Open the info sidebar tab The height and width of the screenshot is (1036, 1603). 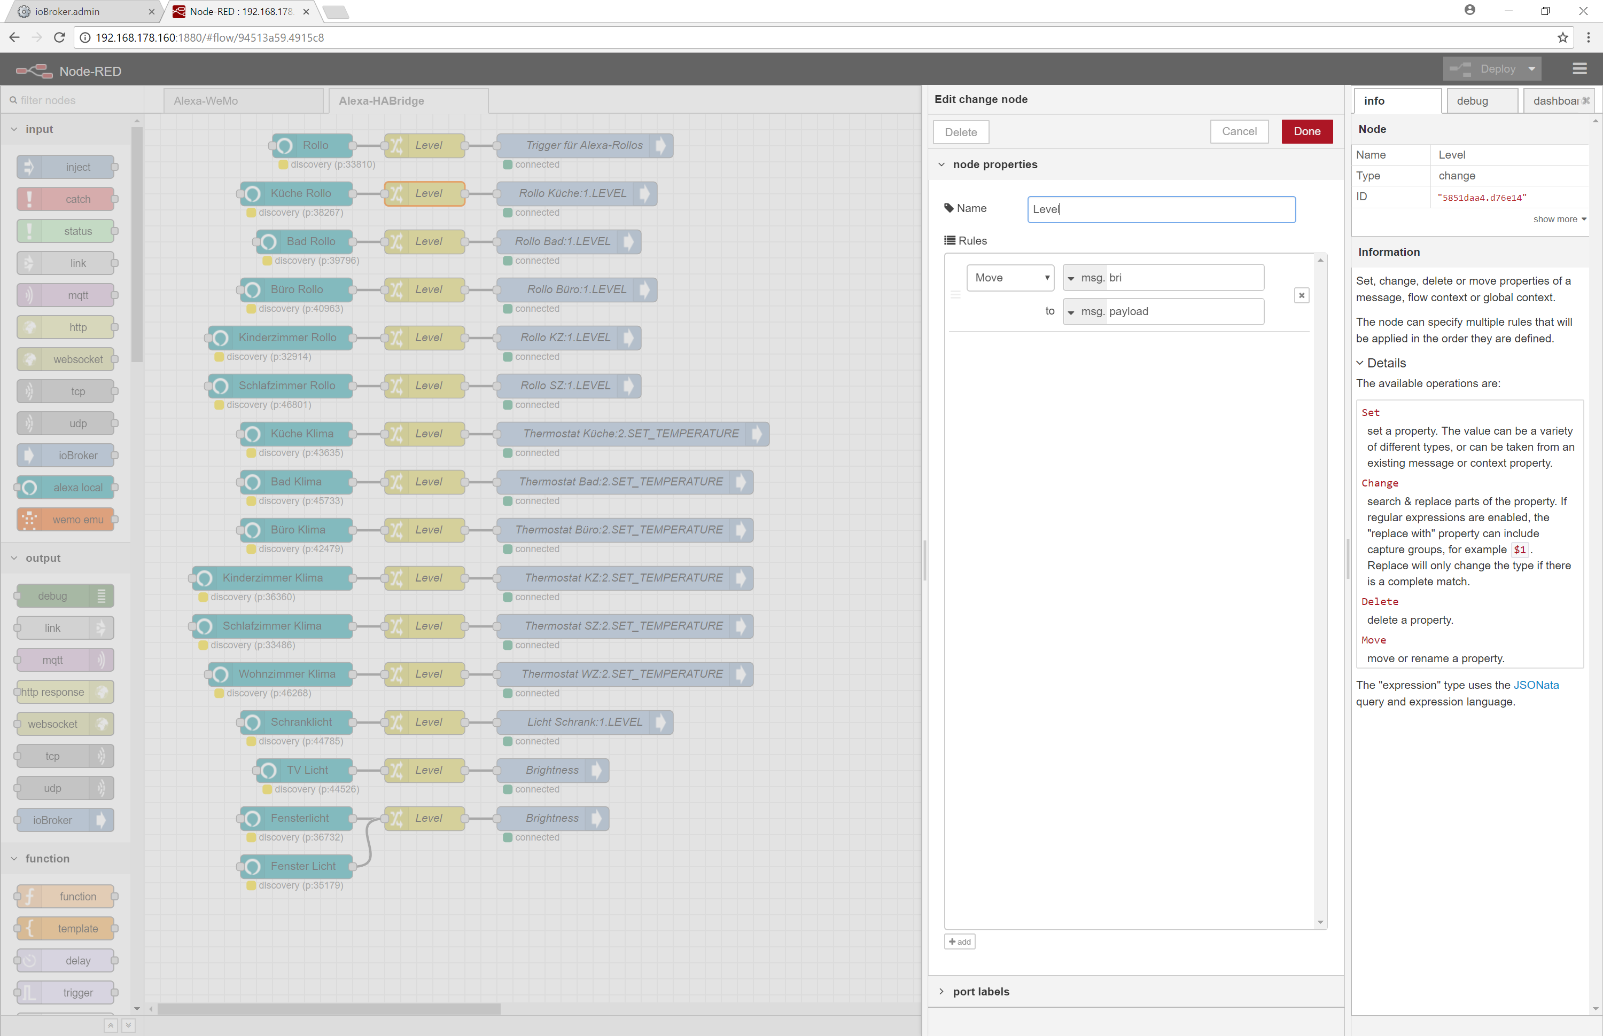(1397, 101)
